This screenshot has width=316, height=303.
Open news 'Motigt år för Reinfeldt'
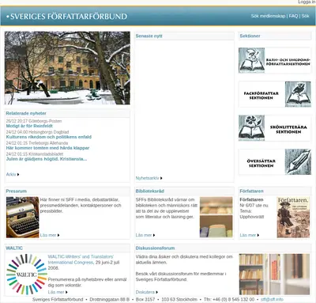tap(29, 126)
